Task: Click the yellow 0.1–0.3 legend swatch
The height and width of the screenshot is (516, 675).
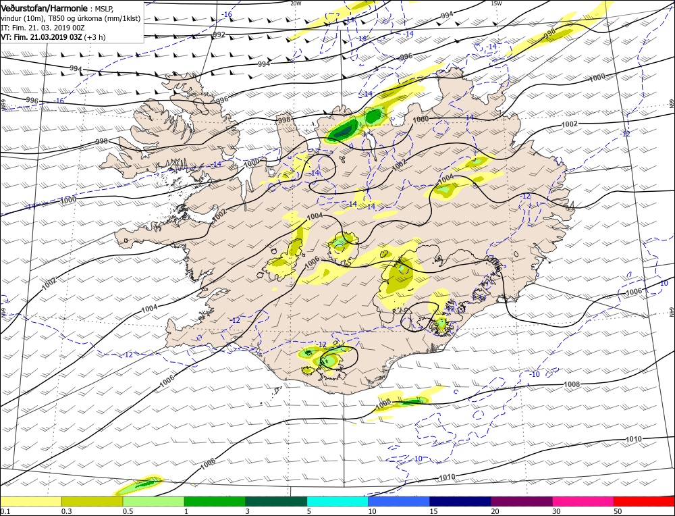Action: point(31,501)
